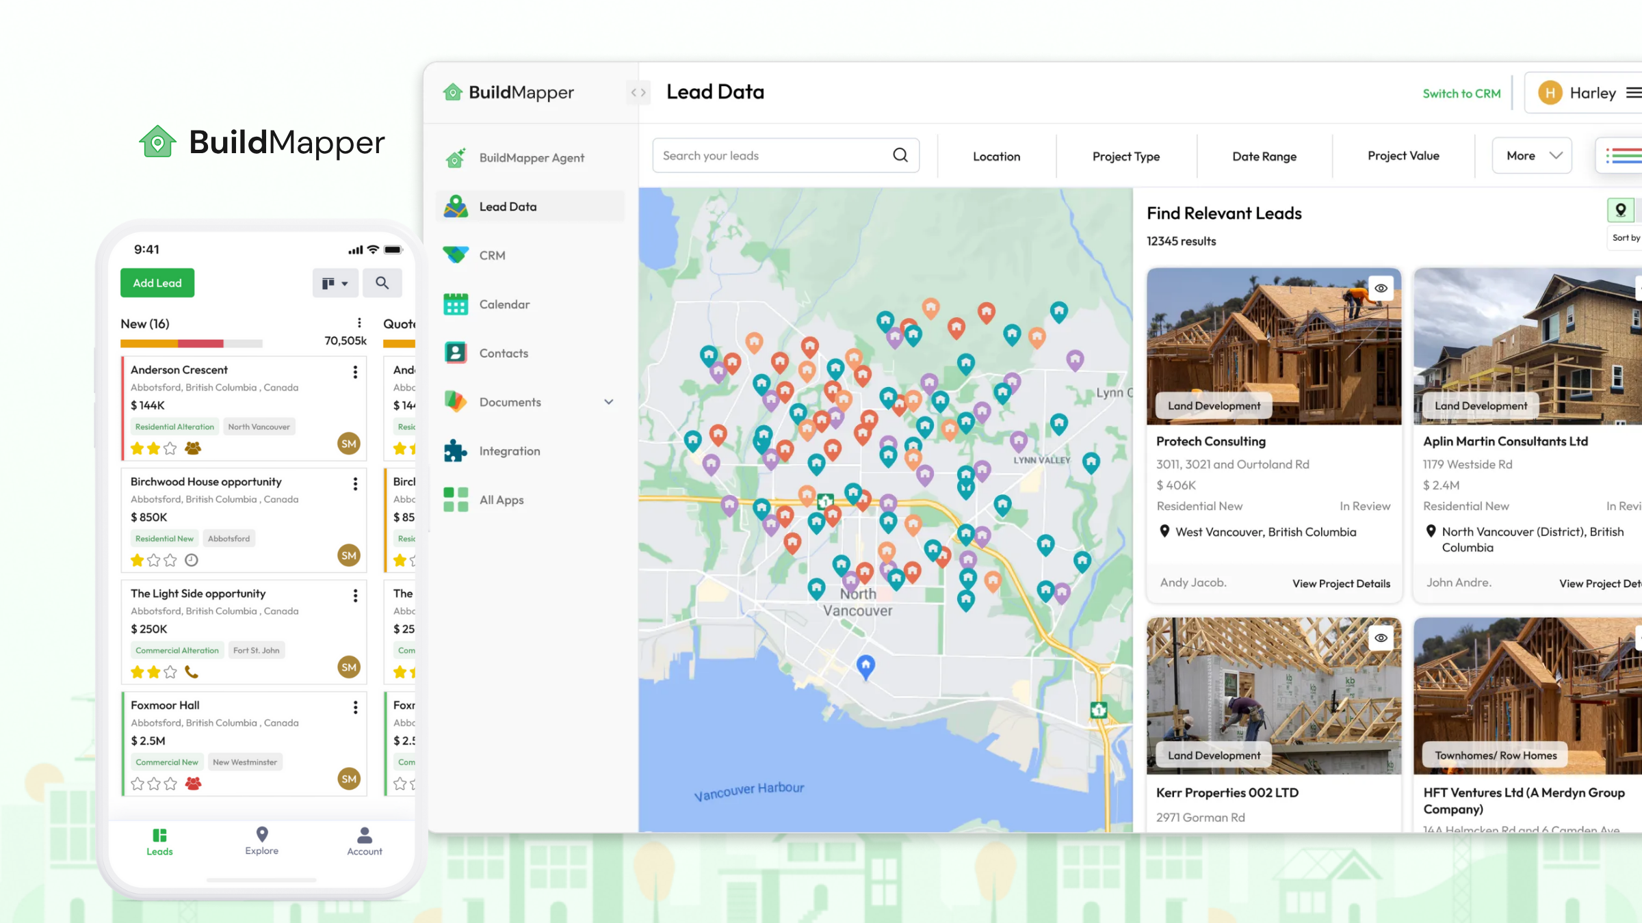Click phone call icon on Light Side card

tap(192, 672)
